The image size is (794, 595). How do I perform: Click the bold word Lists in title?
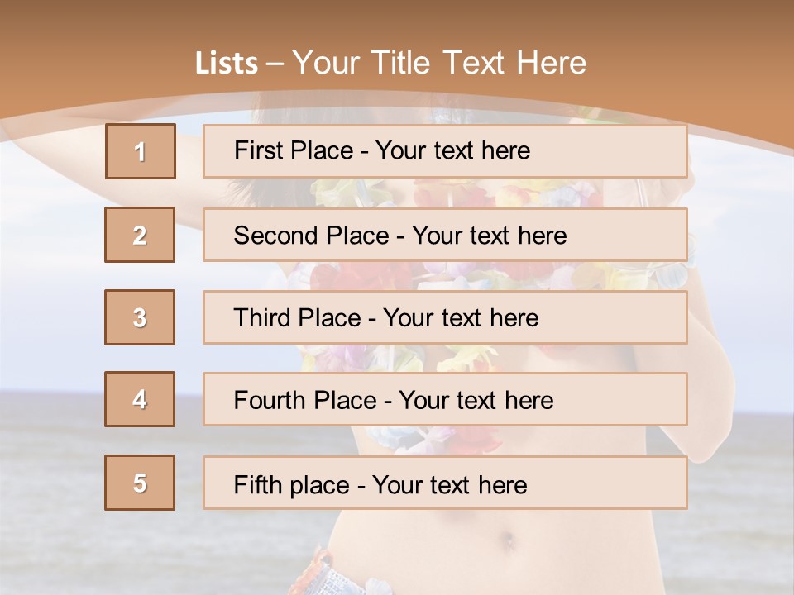(x=227, y=64)
